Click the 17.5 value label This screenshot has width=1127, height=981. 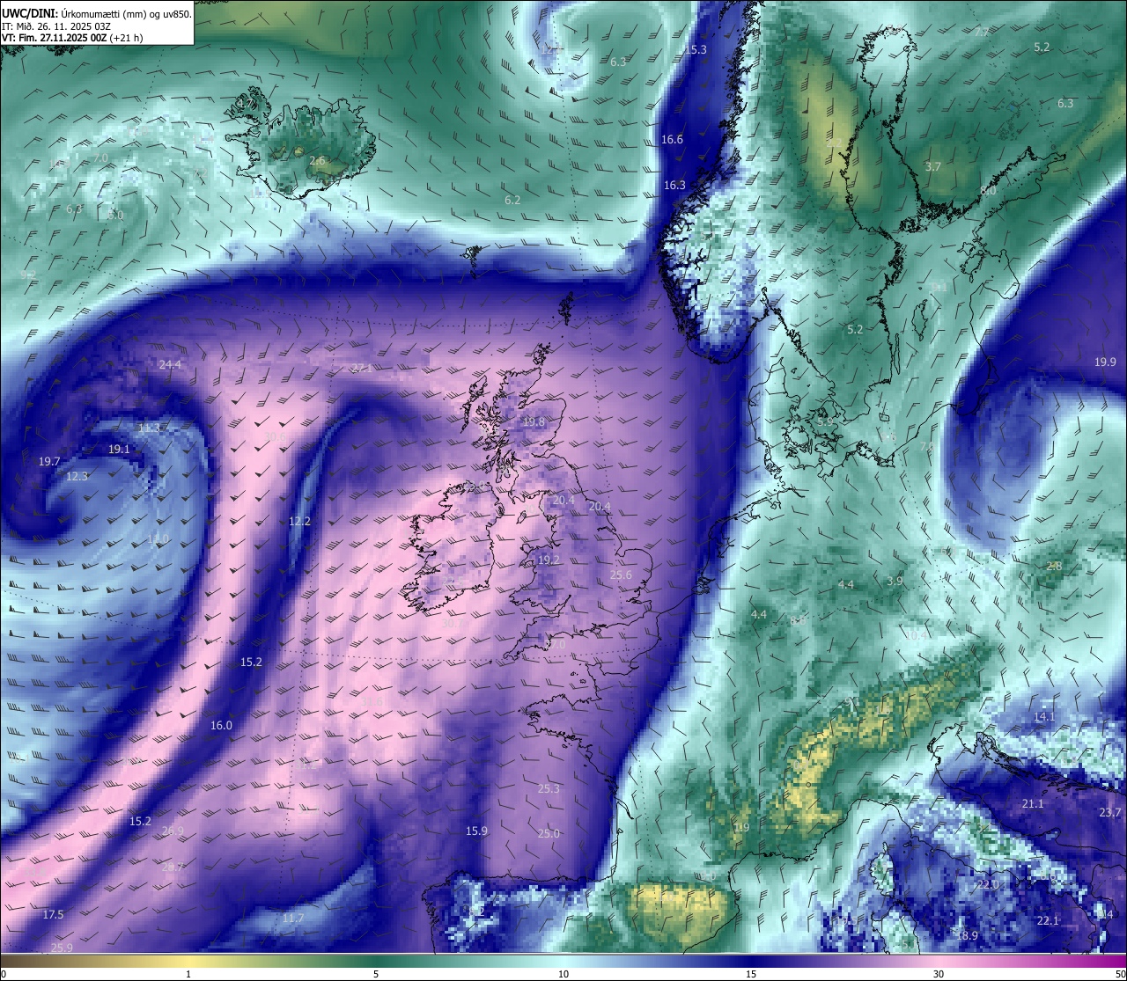click(53, 915)
